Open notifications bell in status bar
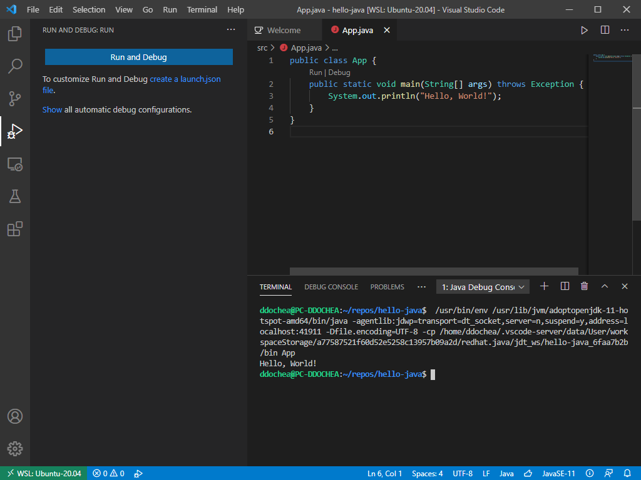 pyautogui.click(x=627, y=474)
